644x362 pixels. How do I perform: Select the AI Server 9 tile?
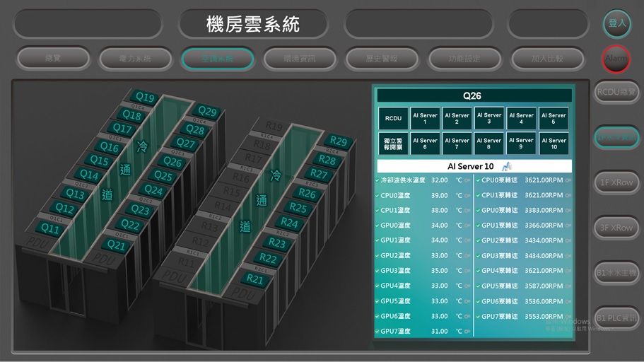coord(521,144)
